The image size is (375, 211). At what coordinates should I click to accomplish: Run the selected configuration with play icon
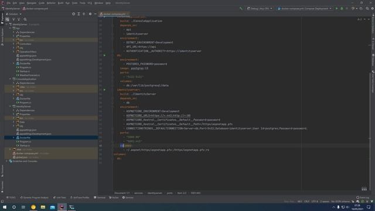pyautogui.click(x=337, y=8)
